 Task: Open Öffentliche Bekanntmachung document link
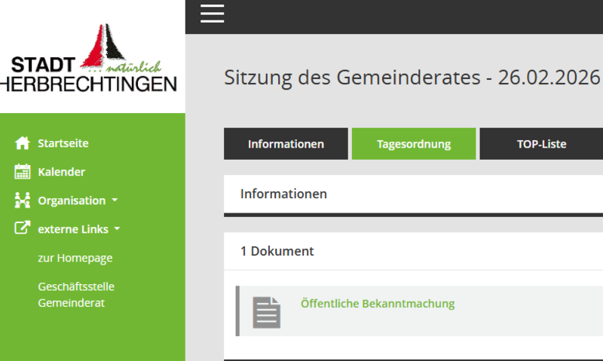pyautogui.click(x=378, y=304)
